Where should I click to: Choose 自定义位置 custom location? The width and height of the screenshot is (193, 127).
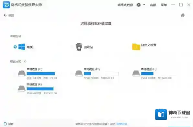pos(149,45)
